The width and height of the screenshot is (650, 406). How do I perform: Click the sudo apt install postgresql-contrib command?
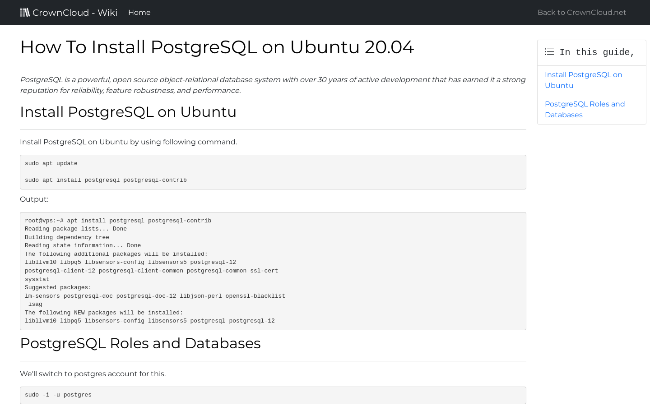pyautogui.click(x=106, y=180)
